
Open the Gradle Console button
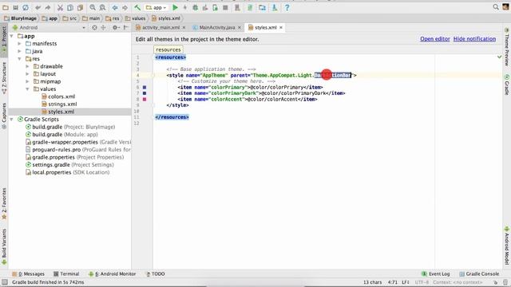click(x=479, y=274)
